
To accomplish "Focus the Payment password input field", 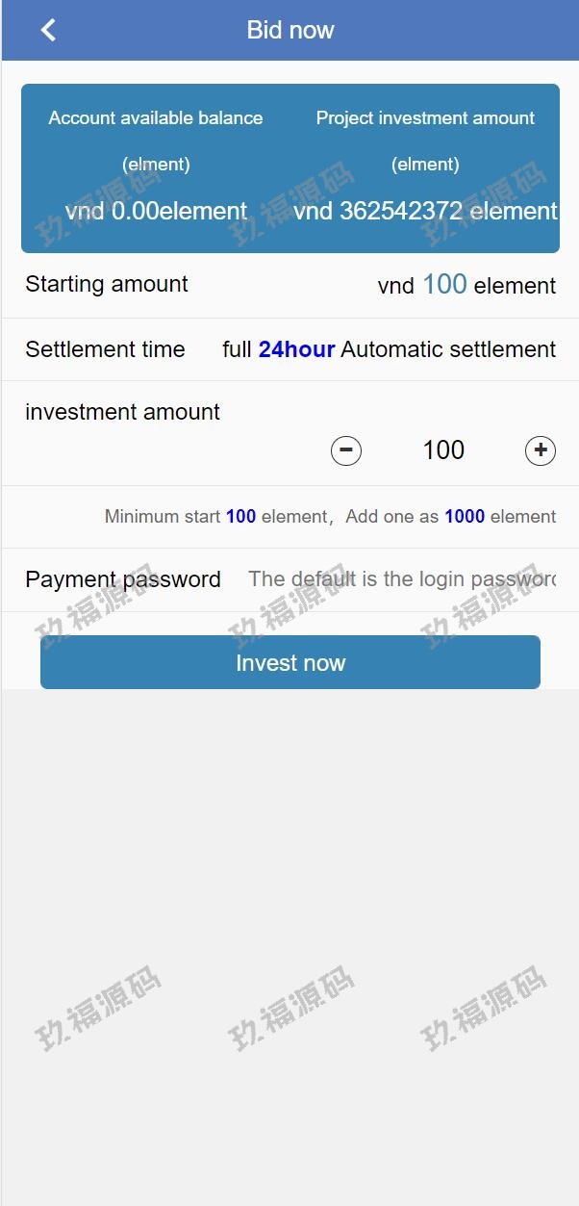I will (x=402, y=579).
